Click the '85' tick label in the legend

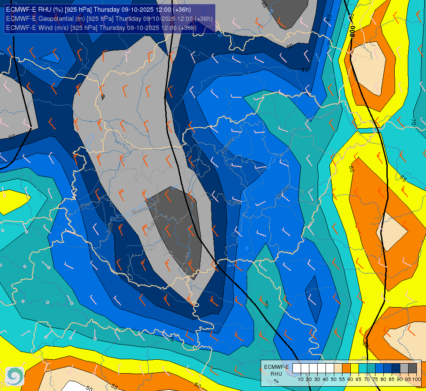[x=392, y=380]
